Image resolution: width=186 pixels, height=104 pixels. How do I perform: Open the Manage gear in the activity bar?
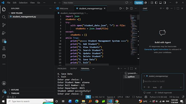(4, 91)
